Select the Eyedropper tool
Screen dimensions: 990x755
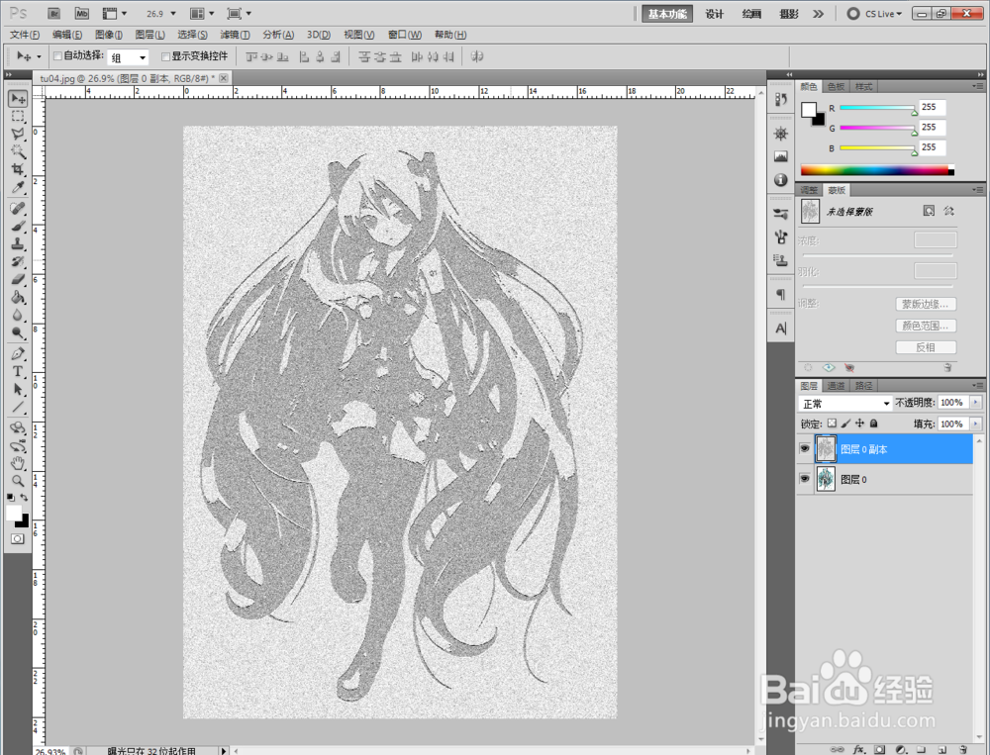[x=18, y=187]
